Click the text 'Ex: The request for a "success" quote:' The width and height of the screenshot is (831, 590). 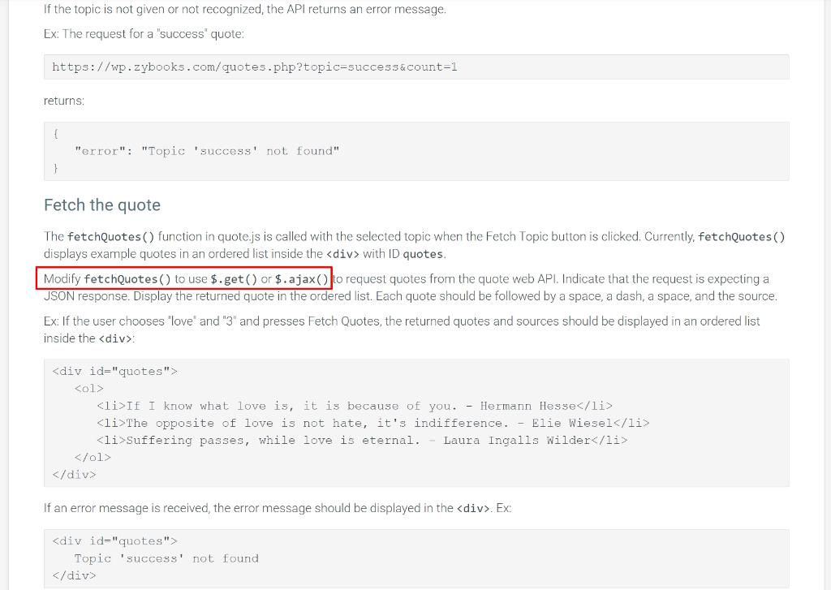[x=144, y=34]
